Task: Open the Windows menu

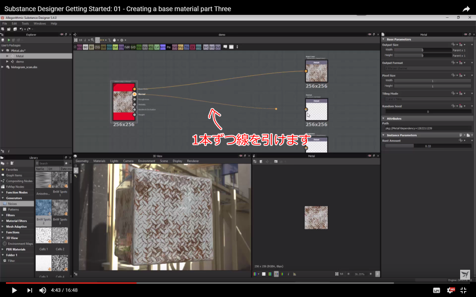Action: (40, 23)
